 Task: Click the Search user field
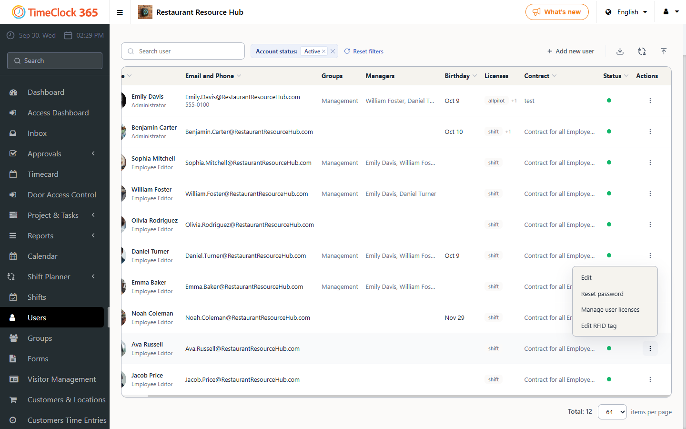(183, 51)
